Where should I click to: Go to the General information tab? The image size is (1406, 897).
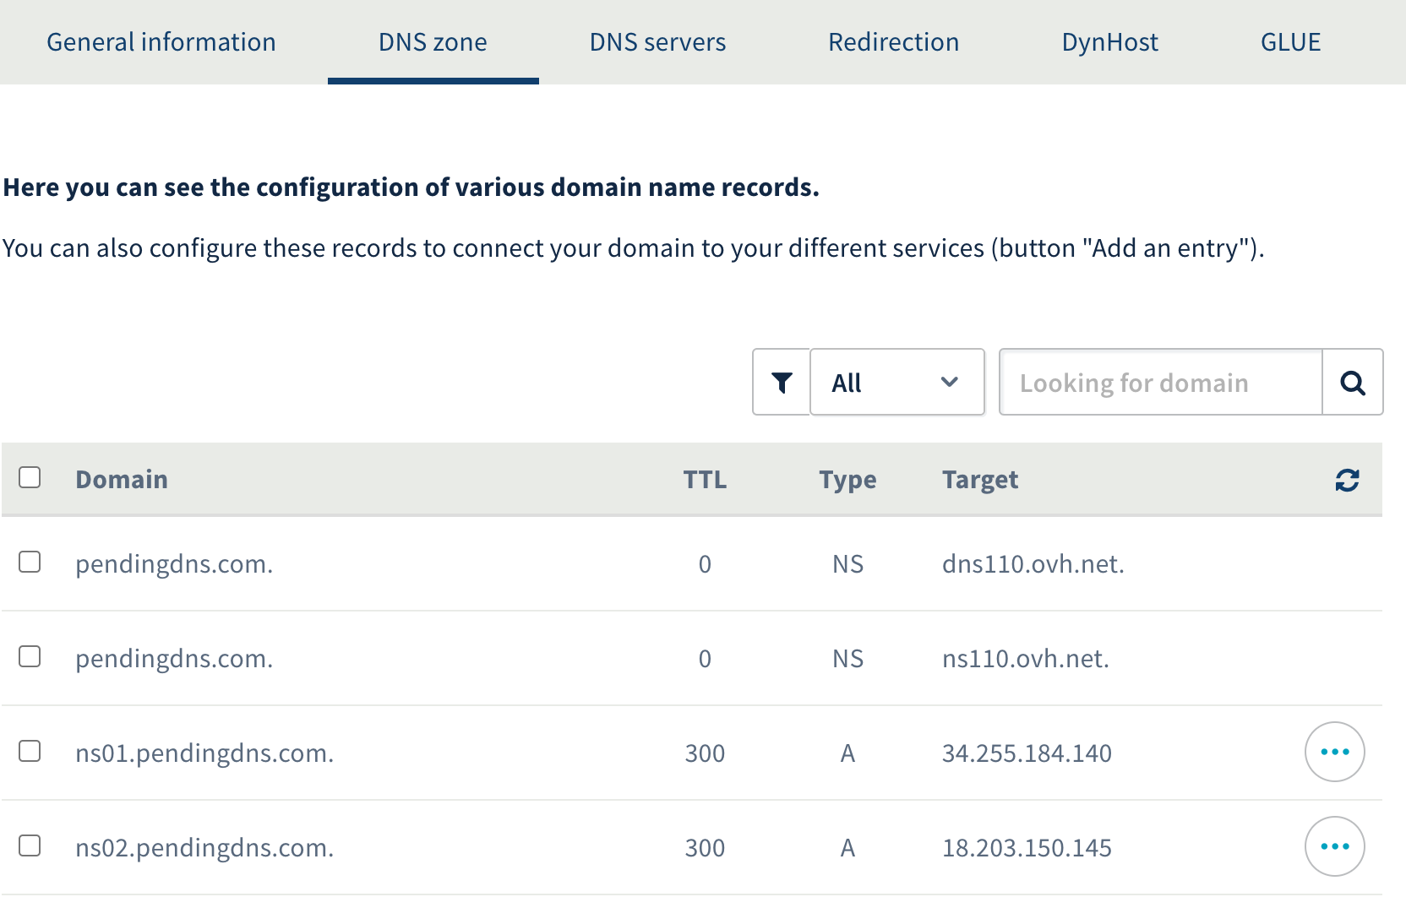(161, 41)
